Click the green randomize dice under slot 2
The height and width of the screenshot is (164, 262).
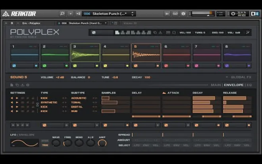[44, 66]
